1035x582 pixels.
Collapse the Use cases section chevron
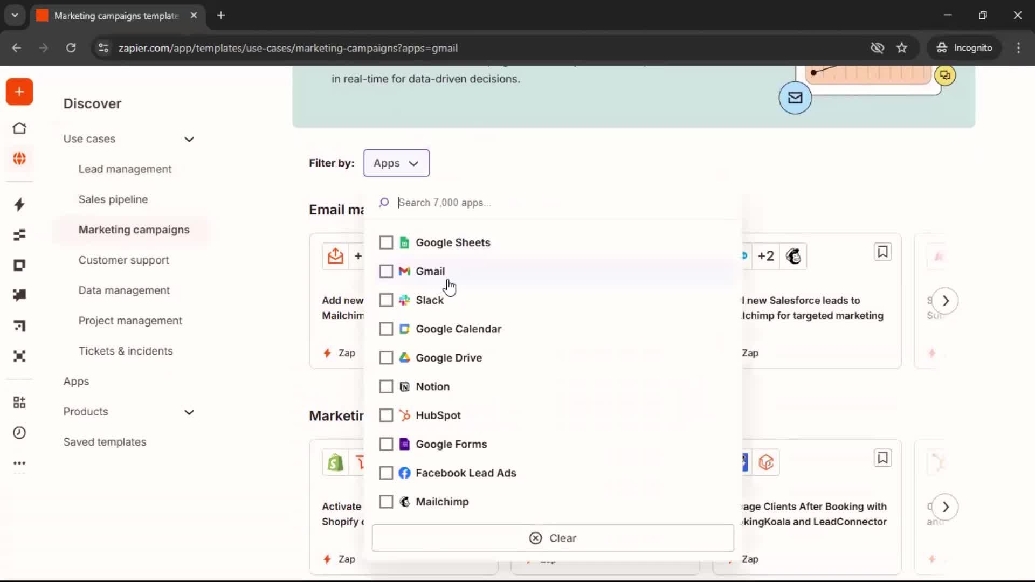(189, 139)
